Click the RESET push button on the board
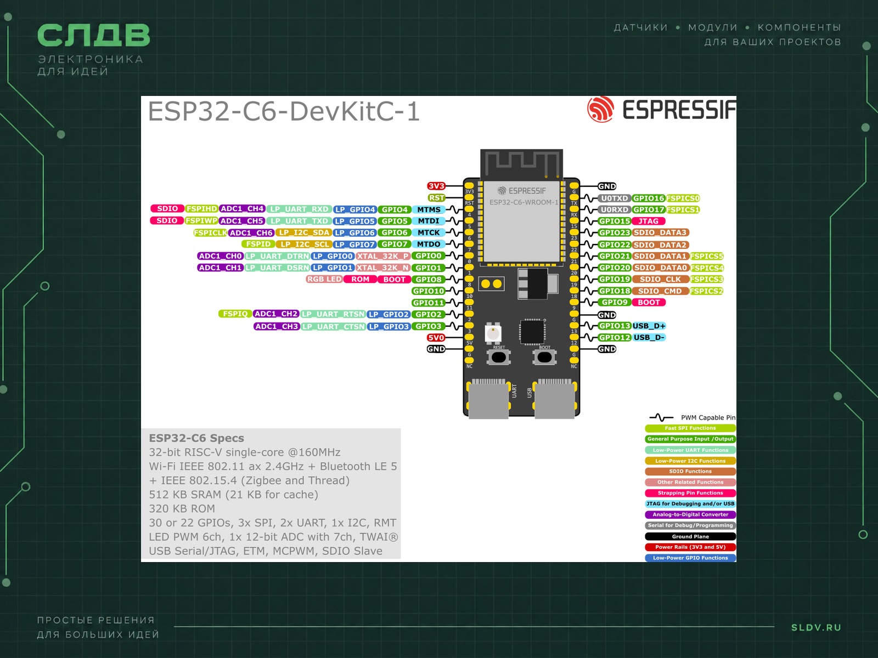The height and width of the screenshot is (658, 878). pos(499,358)
